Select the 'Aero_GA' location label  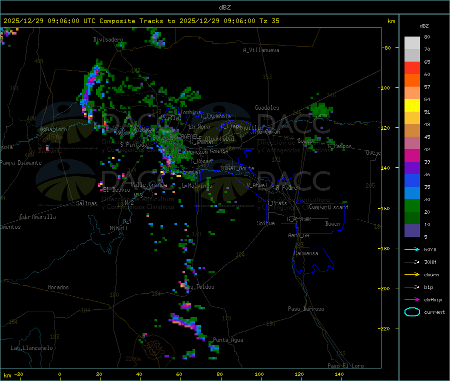click(x=298, y=235)
